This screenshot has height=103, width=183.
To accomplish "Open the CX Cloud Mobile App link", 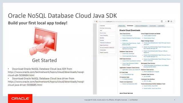I will tap(128, 74).
